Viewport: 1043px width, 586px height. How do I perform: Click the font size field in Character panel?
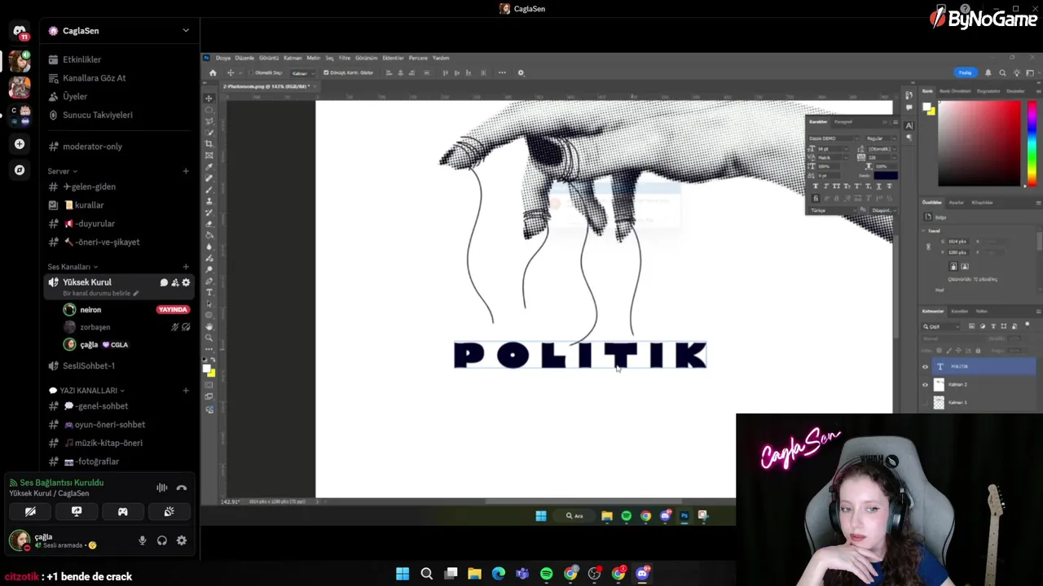point(834,149)
